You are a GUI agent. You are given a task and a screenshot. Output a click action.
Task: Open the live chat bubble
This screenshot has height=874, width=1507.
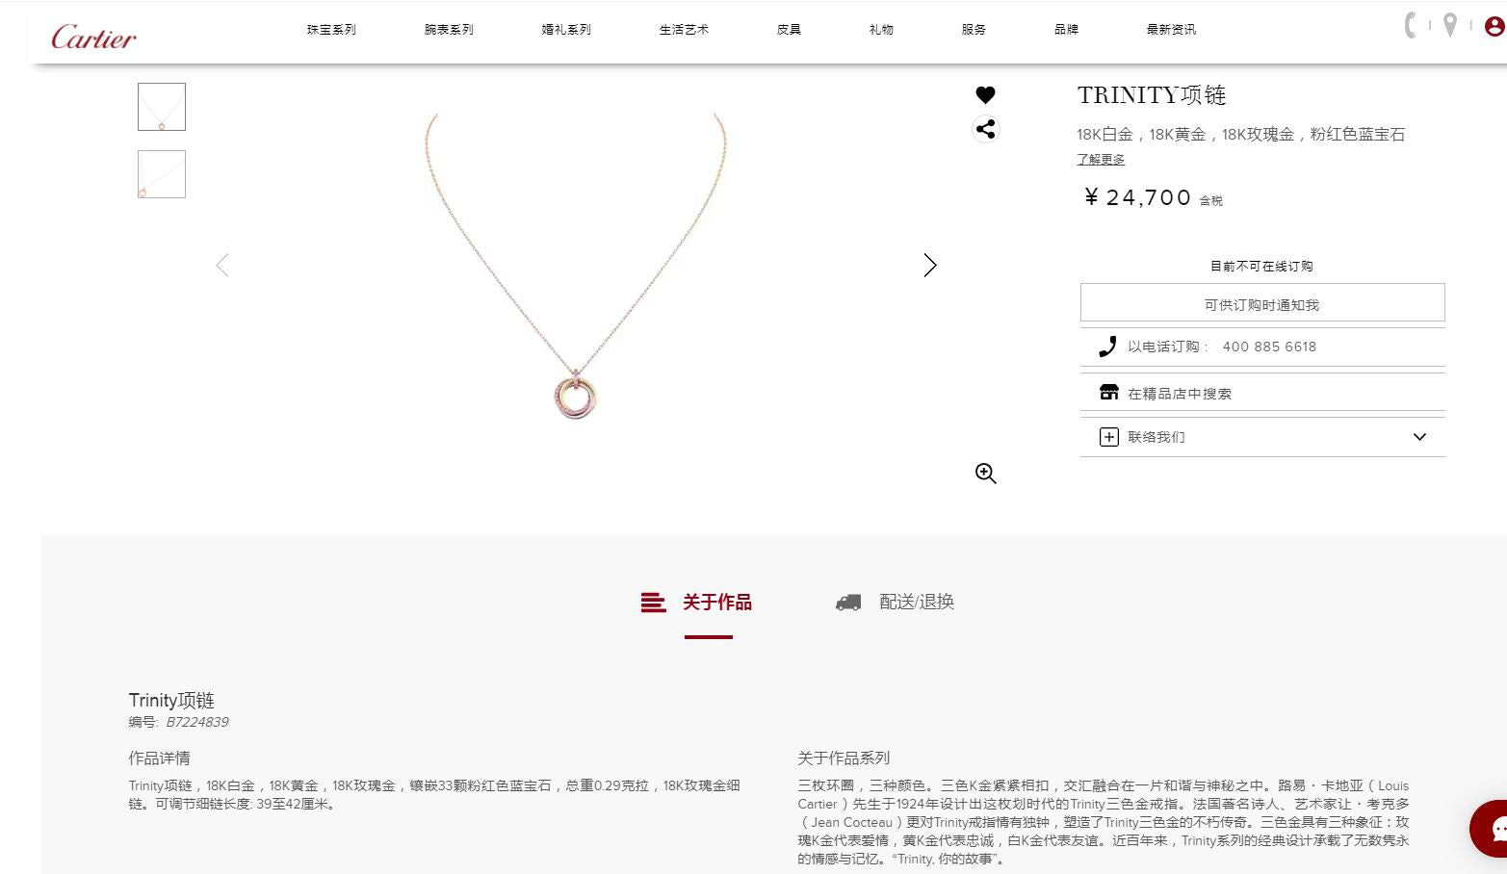(1491, 828)
